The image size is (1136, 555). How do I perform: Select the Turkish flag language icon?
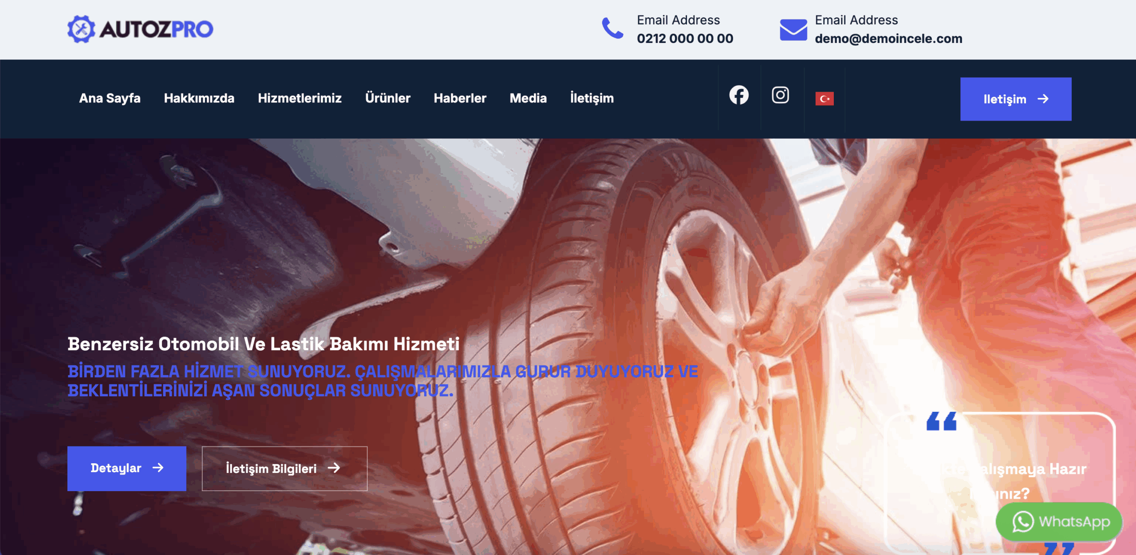[x=824, y=98]
